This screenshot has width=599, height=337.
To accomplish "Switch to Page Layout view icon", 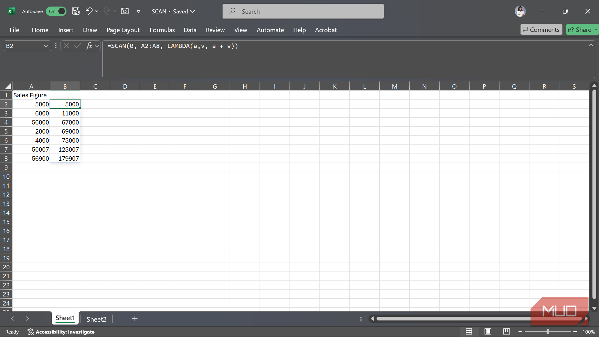I will [488, 331].
